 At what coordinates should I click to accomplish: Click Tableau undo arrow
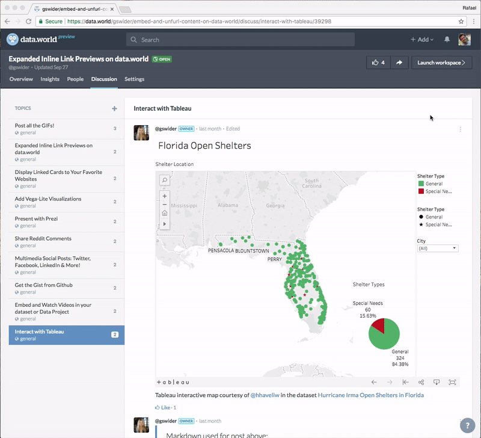373,382
